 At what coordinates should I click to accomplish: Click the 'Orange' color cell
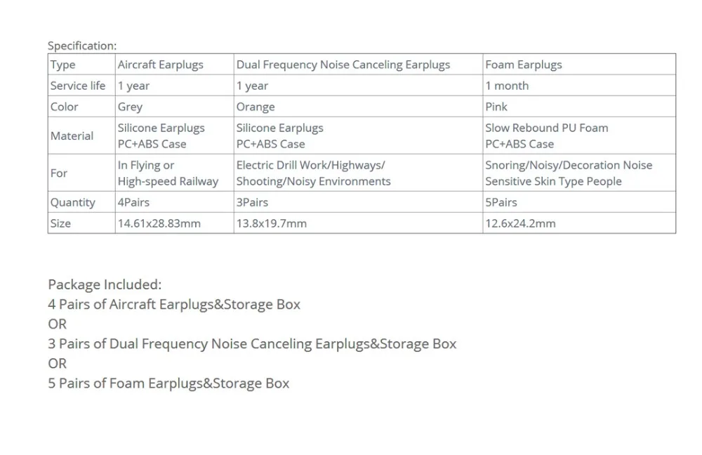tap(358, 107)
